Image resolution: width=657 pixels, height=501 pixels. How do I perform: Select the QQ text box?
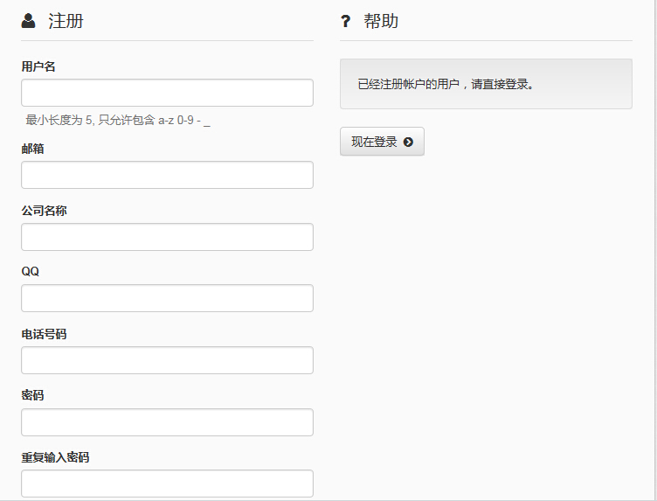click(167, 298)
